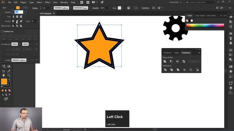234x131 pixels.
Task: Open the Effect menu
Action: pyautogui.click(x=48, y=3)
